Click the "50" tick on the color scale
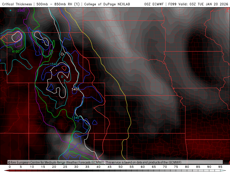This screenshot has width=230, height=172. pyautogui.click(x=120, y=167)
